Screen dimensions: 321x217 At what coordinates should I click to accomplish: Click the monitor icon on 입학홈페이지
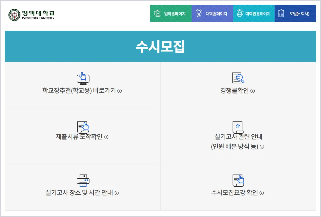[158, 13]
